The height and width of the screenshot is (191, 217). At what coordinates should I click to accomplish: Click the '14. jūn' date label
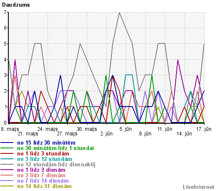pyautogui.click(x=184, y=134)
